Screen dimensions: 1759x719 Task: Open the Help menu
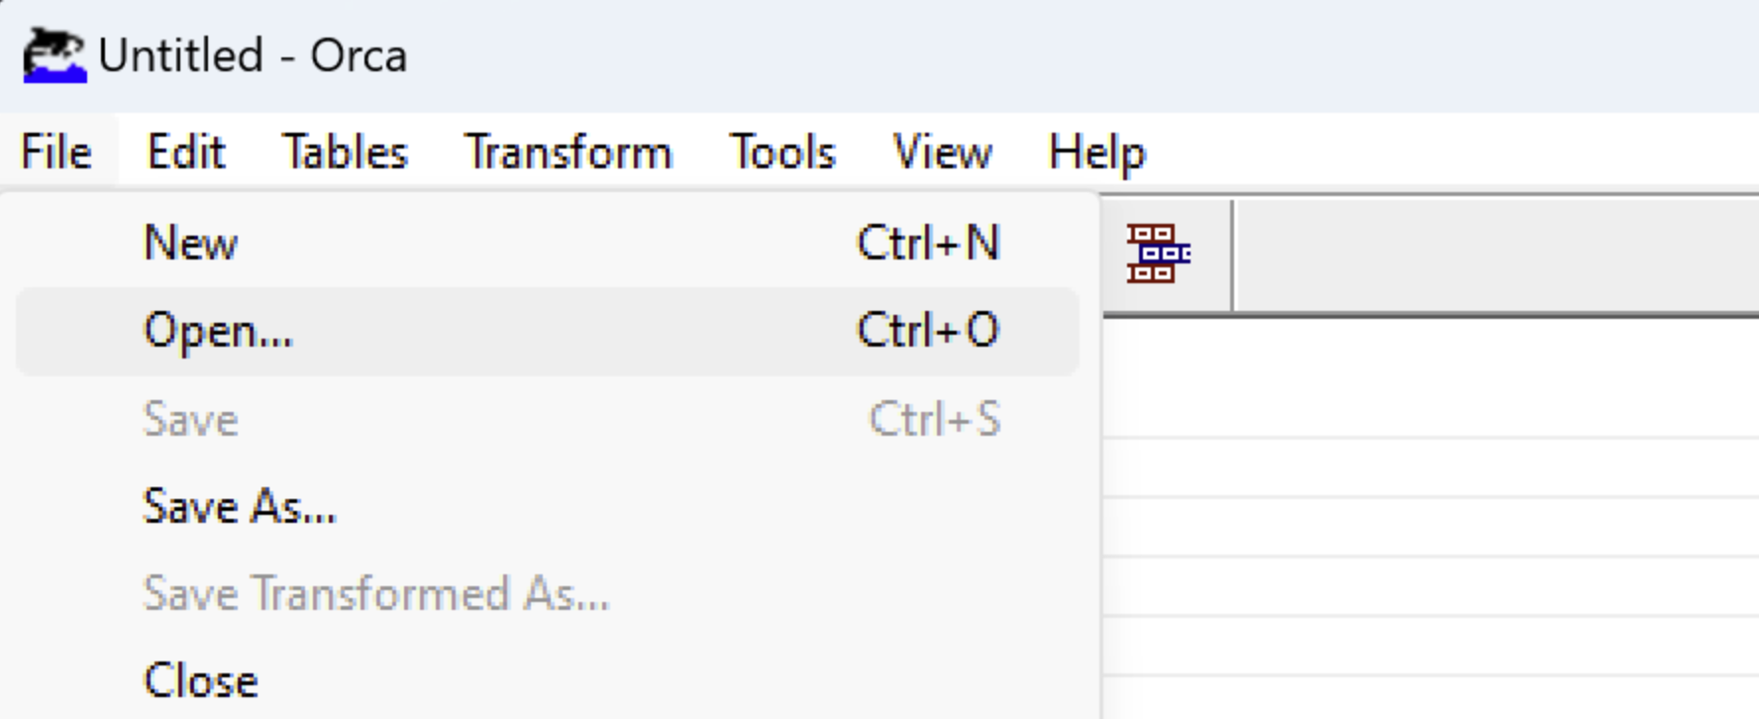pyautogui.click(x=1096, y=153)
